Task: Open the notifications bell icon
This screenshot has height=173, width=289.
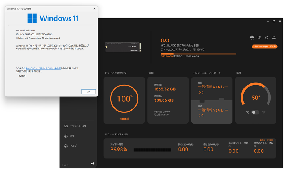Action: pos(274,38)
